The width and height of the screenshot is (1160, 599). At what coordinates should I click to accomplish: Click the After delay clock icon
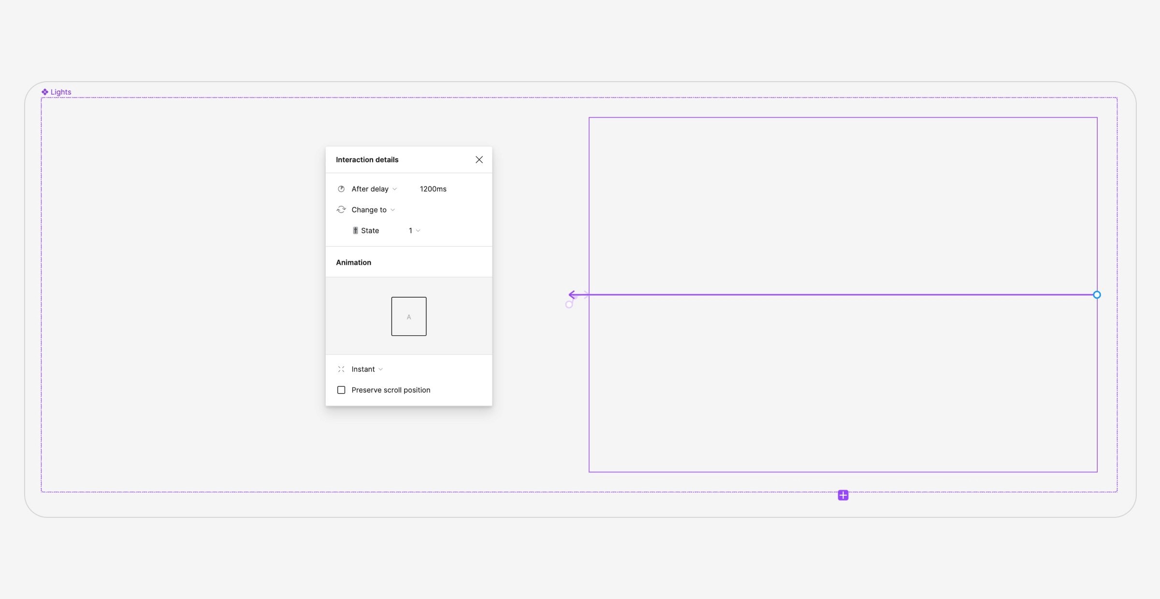[341, 189]
